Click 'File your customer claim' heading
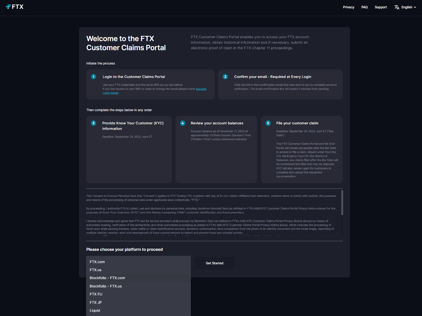422x316 pixels. (297, 123)
